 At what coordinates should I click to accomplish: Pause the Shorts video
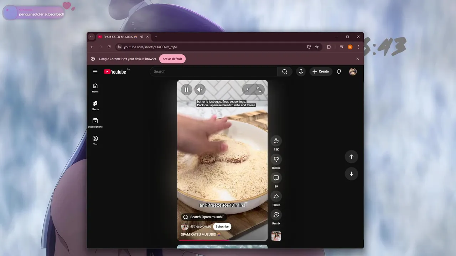click(187, 90)
